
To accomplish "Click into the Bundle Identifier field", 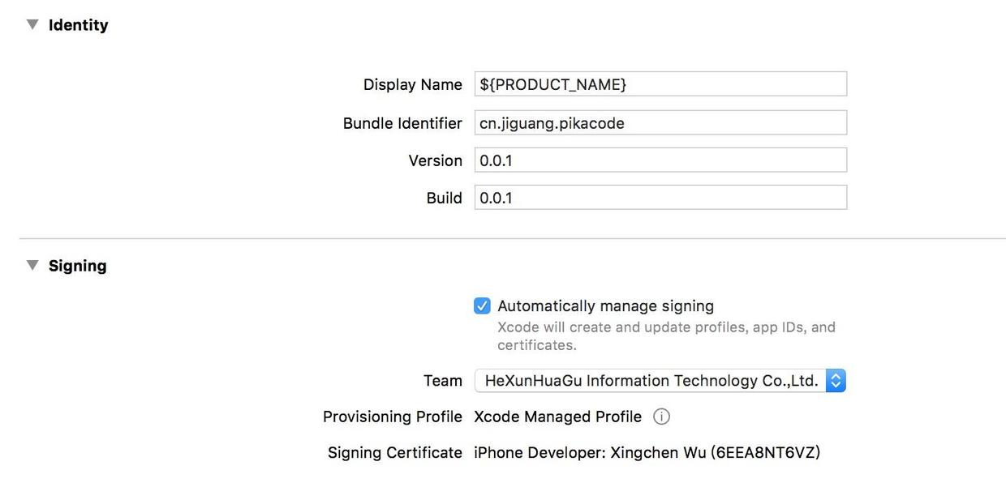I will (x=660, y=123).
